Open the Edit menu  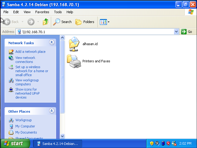click(x=16, y=12)
